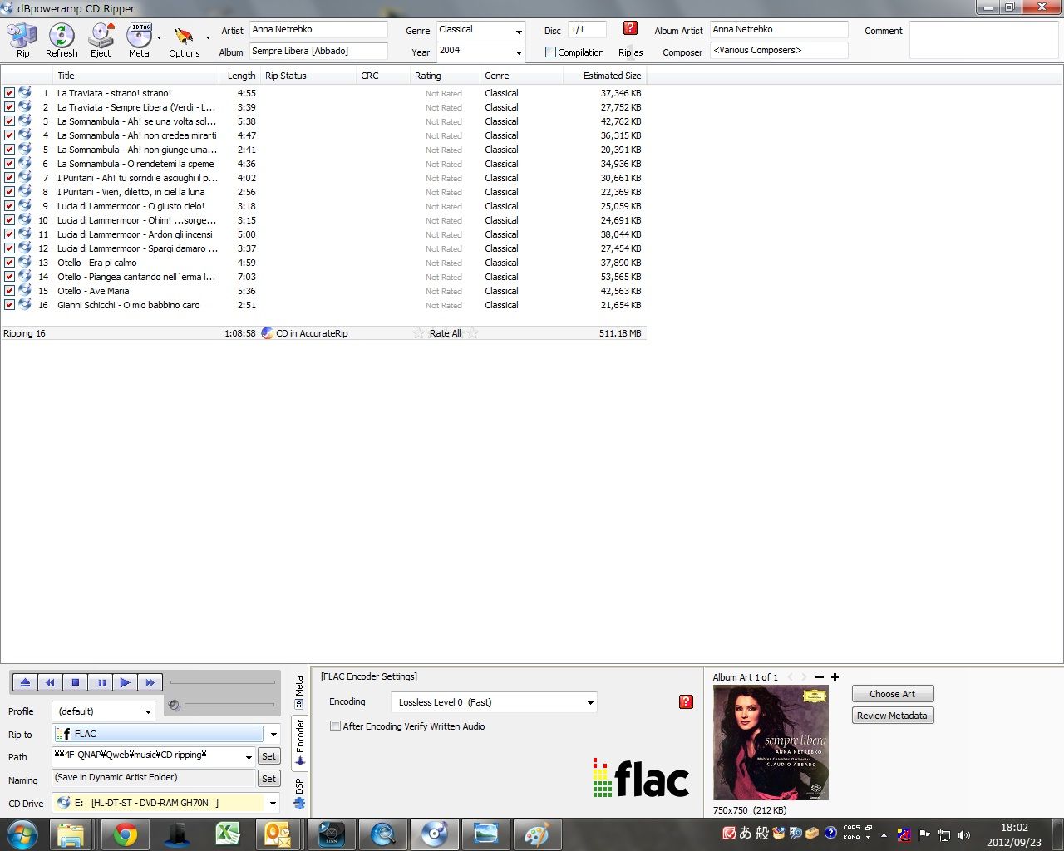Uncheck track 1 La Traviata - strano! strano!

(9, 93)
